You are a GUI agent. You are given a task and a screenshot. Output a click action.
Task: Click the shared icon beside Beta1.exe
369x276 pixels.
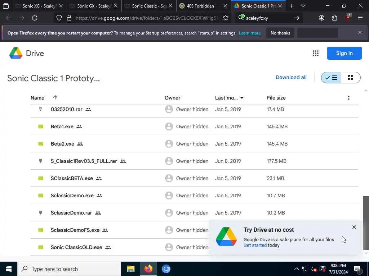click(x=79, y=127)
